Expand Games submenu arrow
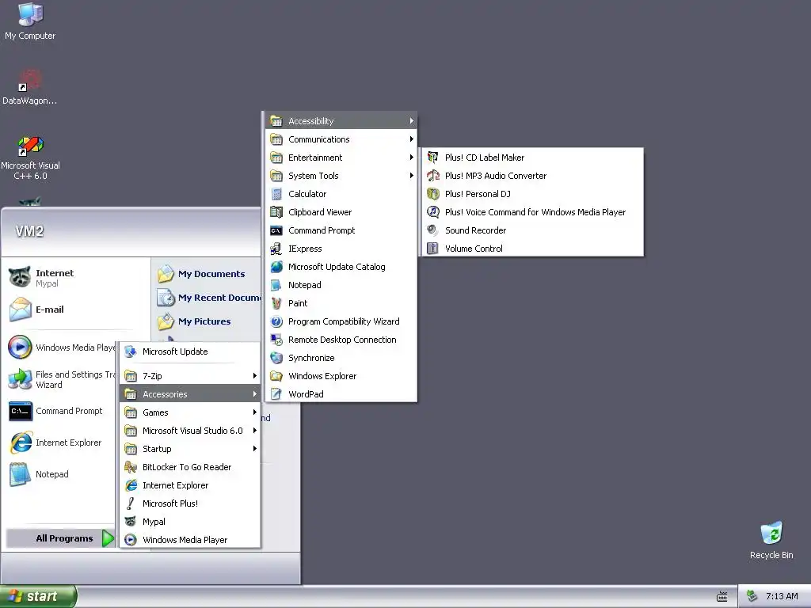This screenshot has height=608, width=811. tap(254, 412)
